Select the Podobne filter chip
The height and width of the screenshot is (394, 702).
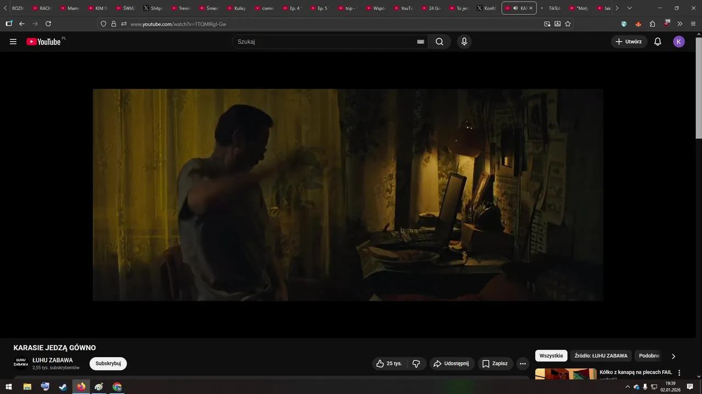(x=649, y=356)
